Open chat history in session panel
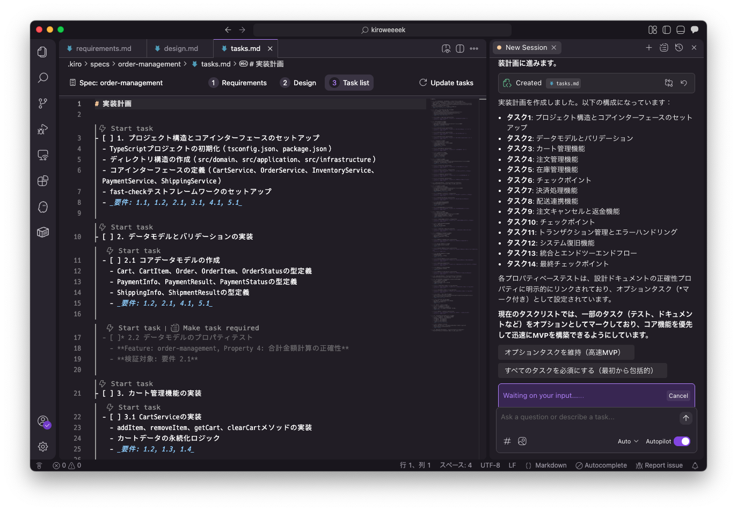 click(x=679, y=48)
